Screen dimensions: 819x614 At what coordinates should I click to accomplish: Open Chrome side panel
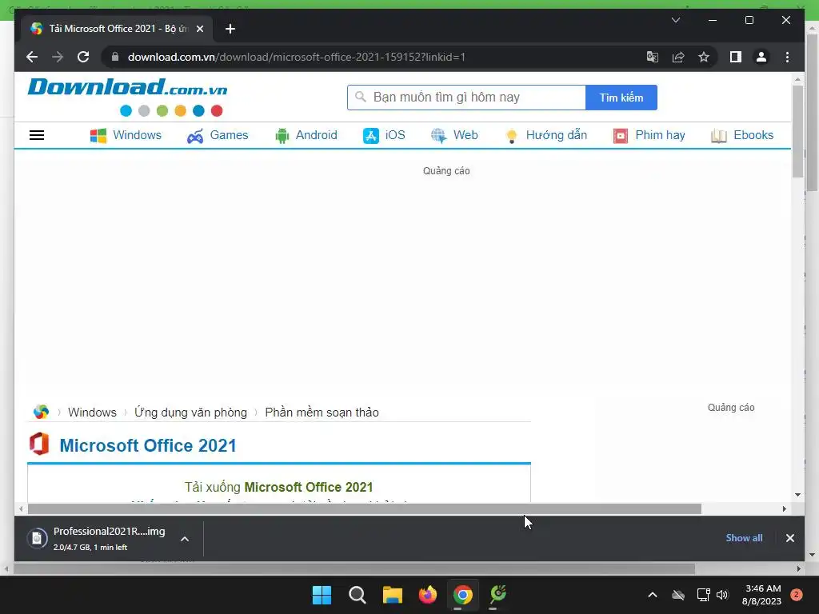(736, 57)
